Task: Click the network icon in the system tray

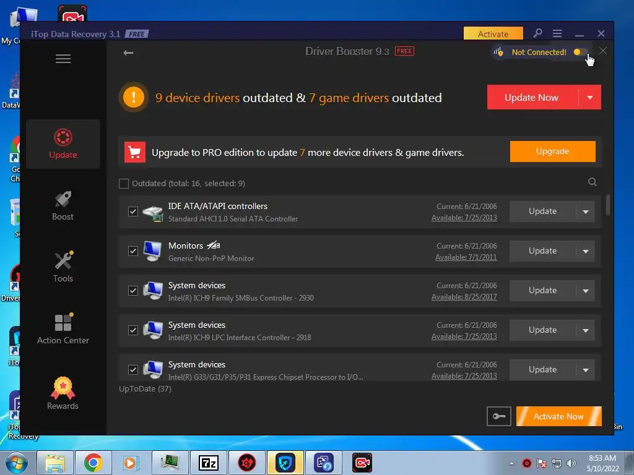Action: click(557, 463)
